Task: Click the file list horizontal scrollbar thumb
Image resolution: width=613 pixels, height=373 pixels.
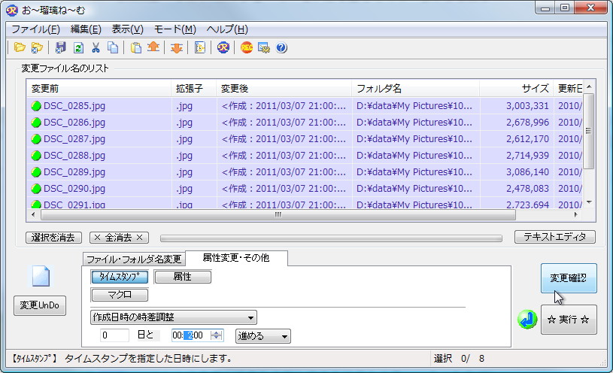Action: [x=278, y=214]
